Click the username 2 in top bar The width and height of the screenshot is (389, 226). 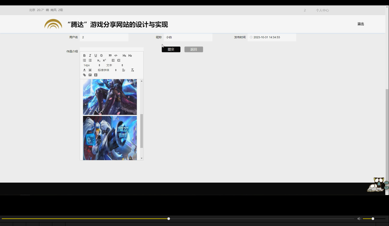pos(305,10)
